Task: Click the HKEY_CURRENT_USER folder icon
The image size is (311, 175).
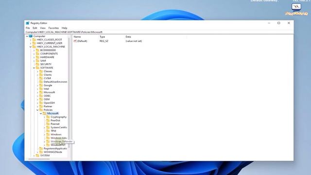Action: (34, 43)
